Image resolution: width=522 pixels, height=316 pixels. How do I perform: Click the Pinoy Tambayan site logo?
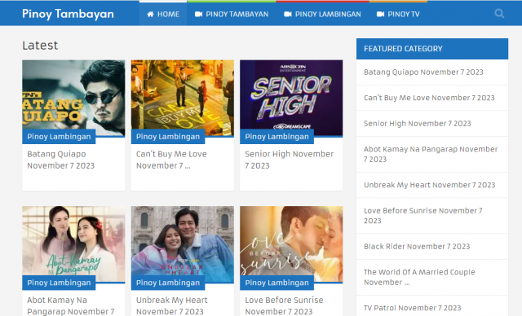click(68, 14)
